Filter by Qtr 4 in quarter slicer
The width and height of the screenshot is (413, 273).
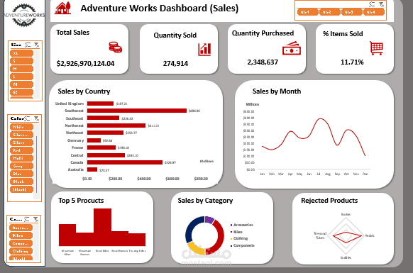374,12
